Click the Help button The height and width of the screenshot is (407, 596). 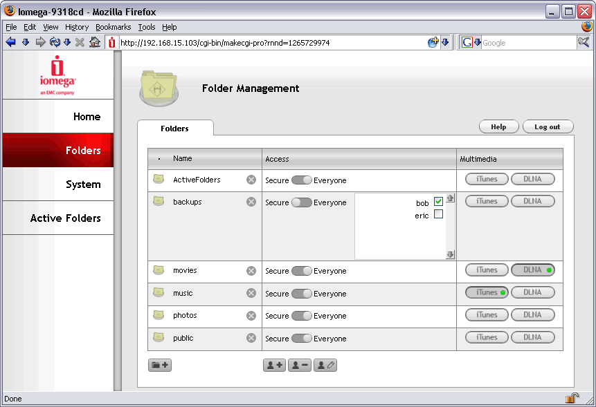click(498, 126)
